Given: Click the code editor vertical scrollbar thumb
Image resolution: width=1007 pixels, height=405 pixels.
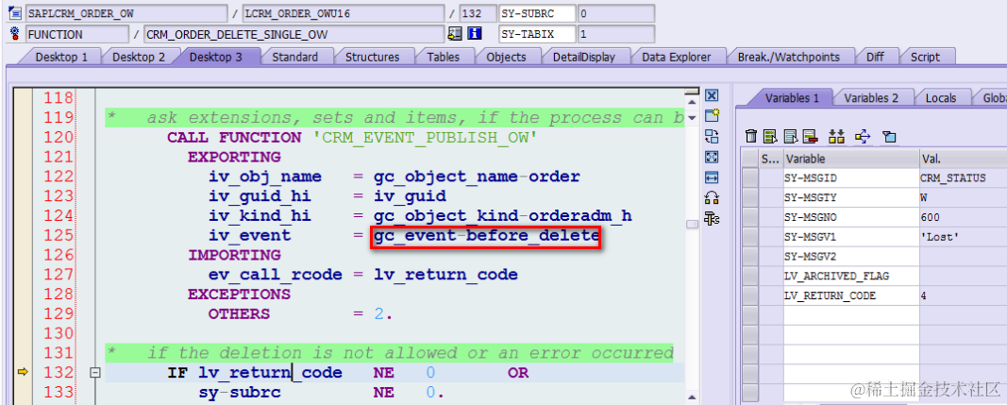Looking at the screenshot, I should click(x=692, y=225).
